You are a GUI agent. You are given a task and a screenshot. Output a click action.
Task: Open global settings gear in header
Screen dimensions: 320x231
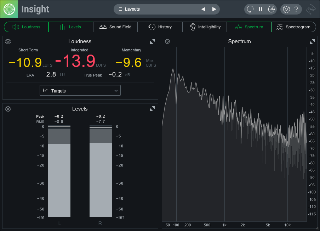click(x=286, y=9)
